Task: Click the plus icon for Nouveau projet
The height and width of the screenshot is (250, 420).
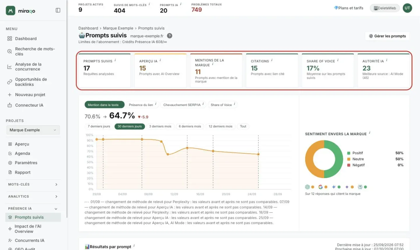Action: [10, 95]
